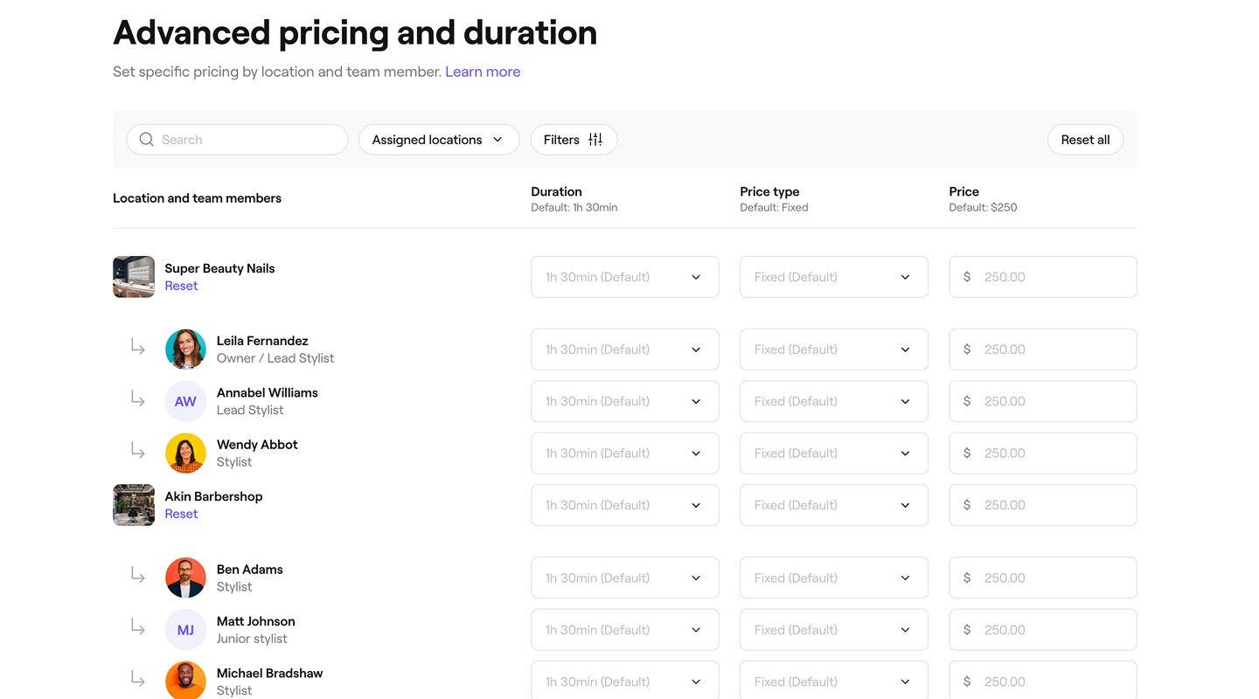Screen dimensions: 1259x699
Task: Click Super Beauty Nails location thumbnail
Action: (x=134, y=277)
